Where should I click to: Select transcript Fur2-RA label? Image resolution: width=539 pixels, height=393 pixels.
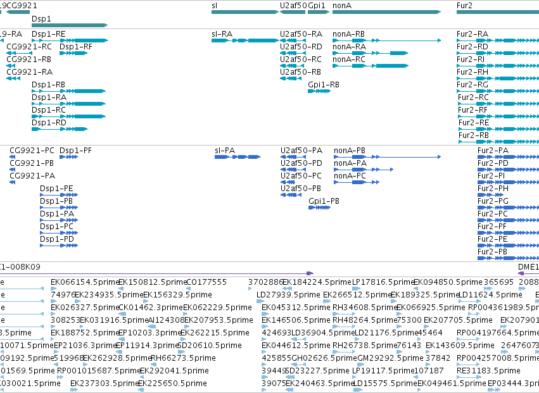click(x=472, y=34)
